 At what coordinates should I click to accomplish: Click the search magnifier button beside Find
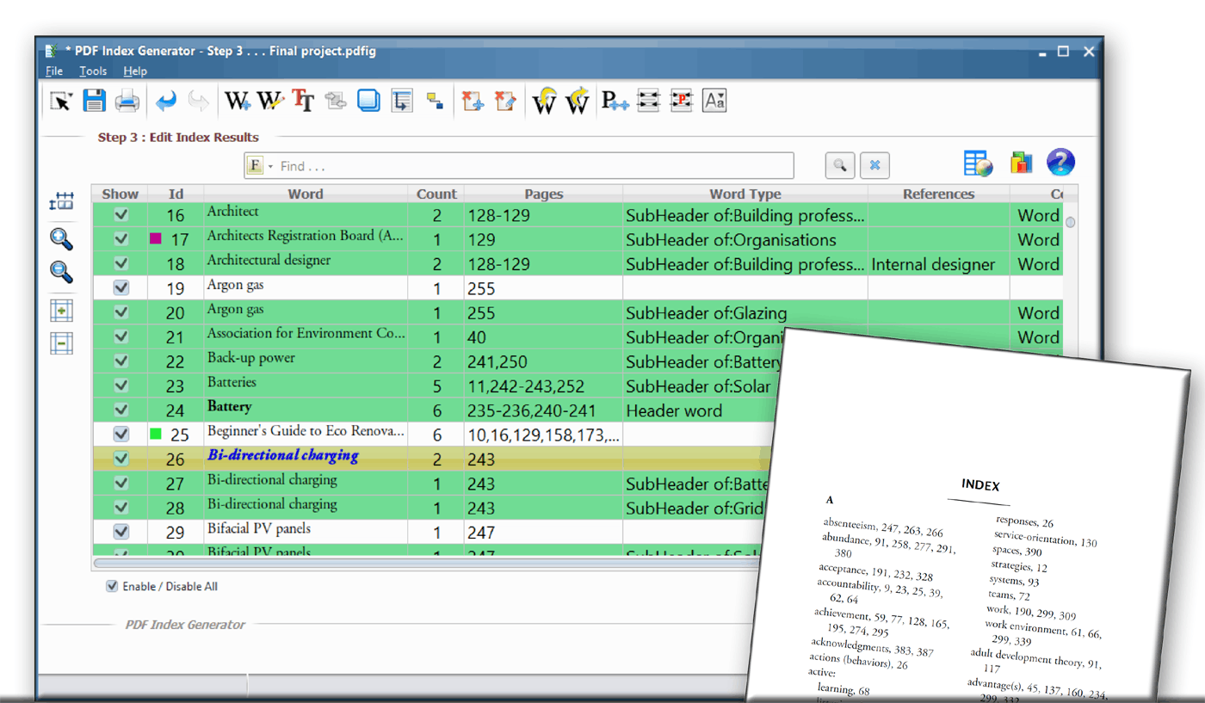click(x=840, y=165)
